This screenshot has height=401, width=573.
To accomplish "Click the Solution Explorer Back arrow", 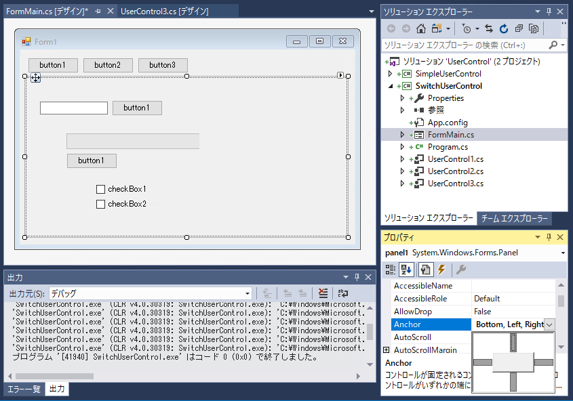I will tap(391, 28).
